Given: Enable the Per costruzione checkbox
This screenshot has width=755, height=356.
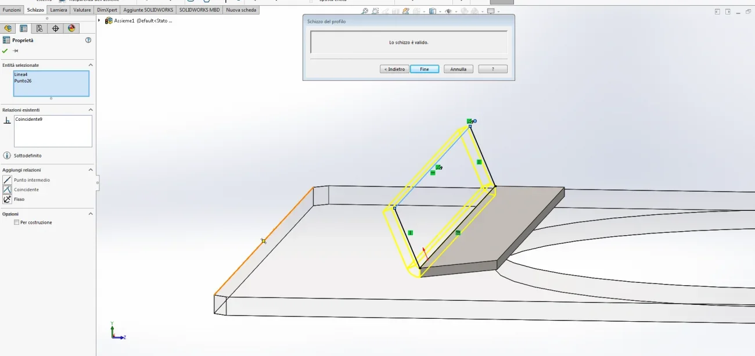Looking at the screenshot, I should pos(17,222).
